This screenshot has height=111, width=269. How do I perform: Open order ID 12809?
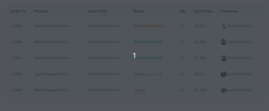click(16, 26)
